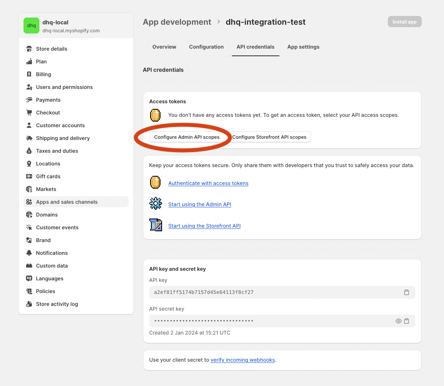
Task: Click the Apps and sales channels grid icon
Action: click(x=29, y=202)
